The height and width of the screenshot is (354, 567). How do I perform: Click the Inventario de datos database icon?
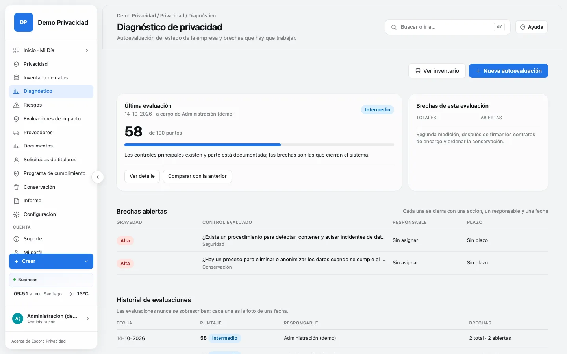coord(16,78)
